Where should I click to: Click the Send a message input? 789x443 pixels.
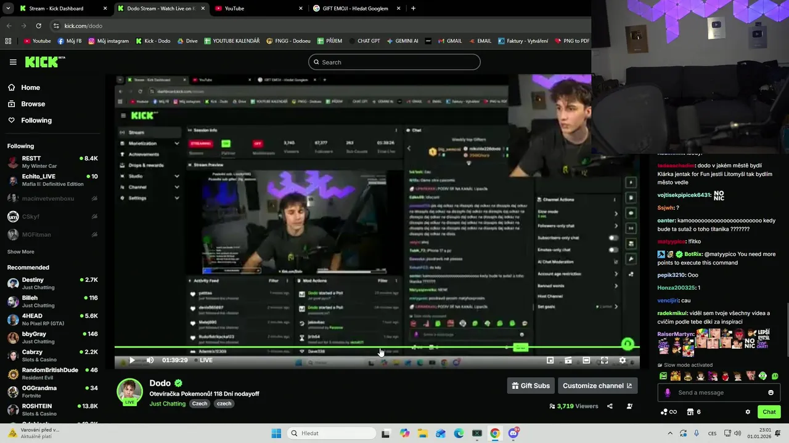719,393
